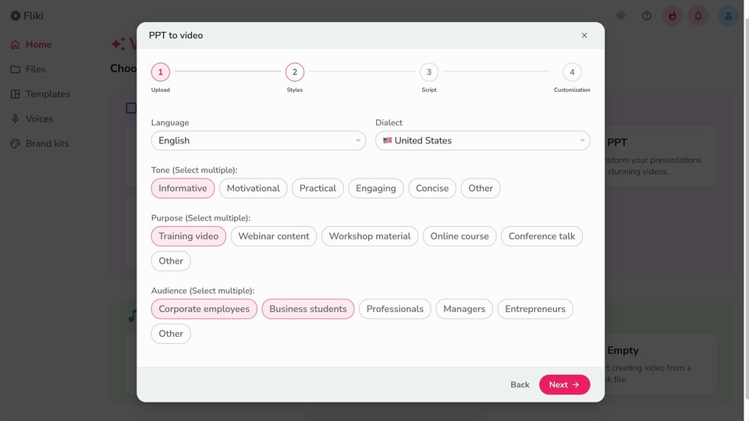Image resolution: width=749 pixels, height=421 pixels.
Task: Select Other under Tone
Action: pyautogui.click(x=481, y=188)
